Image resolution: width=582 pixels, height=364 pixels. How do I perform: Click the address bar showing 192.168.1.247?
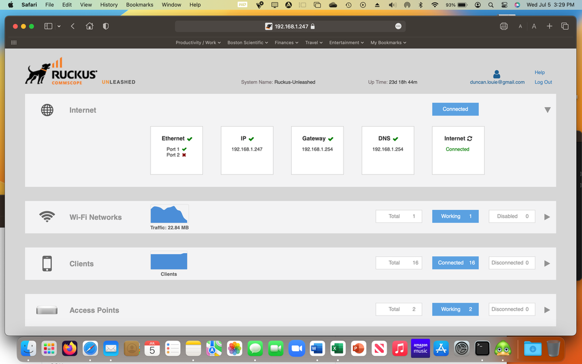pyautogui.click(x=290, y=26)
